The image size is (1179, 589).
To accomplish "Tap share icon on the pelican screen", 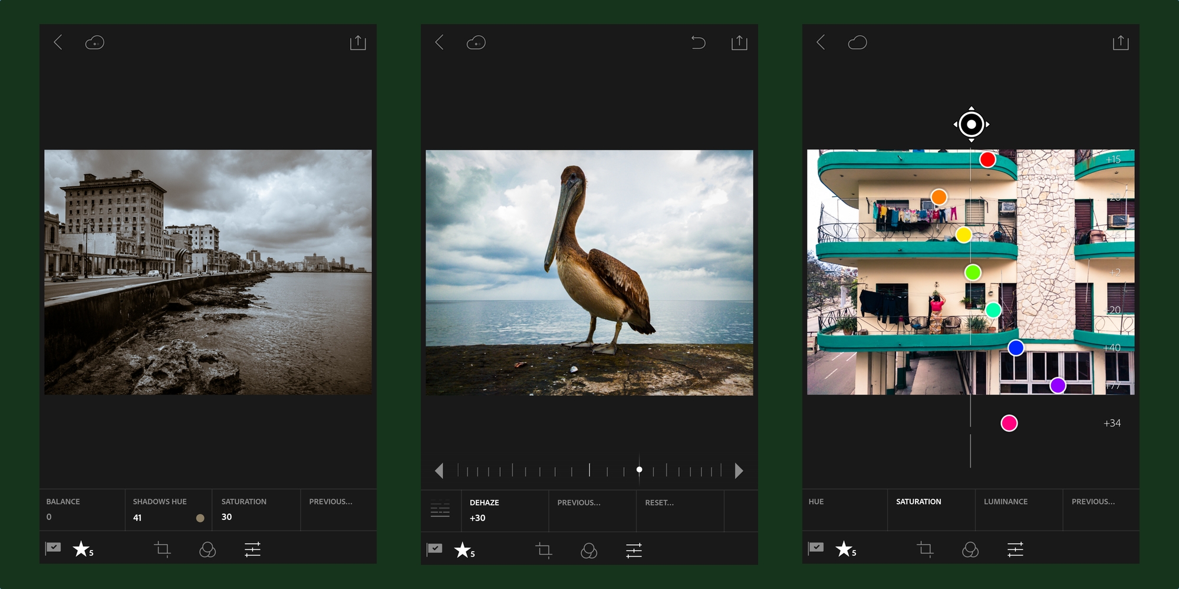I will [x=739, y=42].
